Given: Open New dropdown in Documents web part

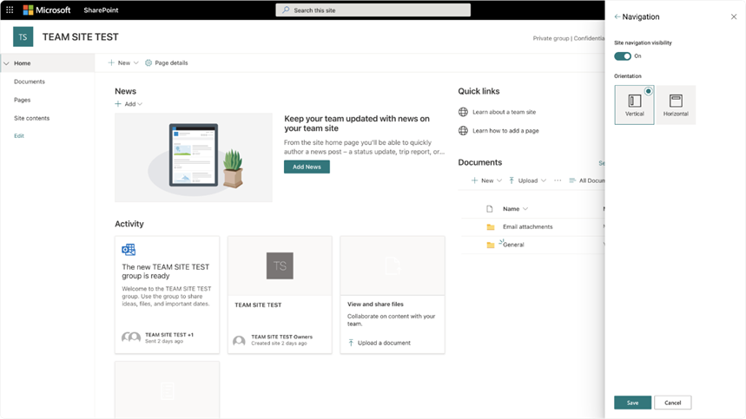Looking at the screenshot, I should tap(486, 180).
